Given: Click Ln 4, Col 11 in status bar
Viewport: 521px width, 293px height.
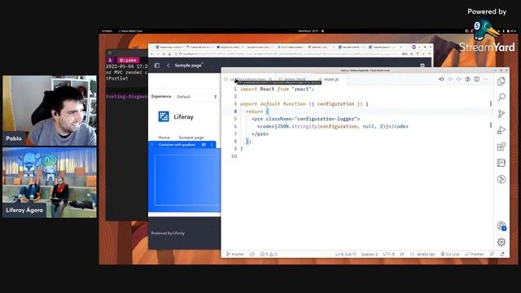Looking at the screenshot, I should point(345,254).
